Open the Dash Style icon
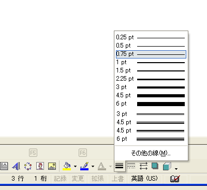Image resolution: width=207 pixels, height=190 pixels. (131, 166)
